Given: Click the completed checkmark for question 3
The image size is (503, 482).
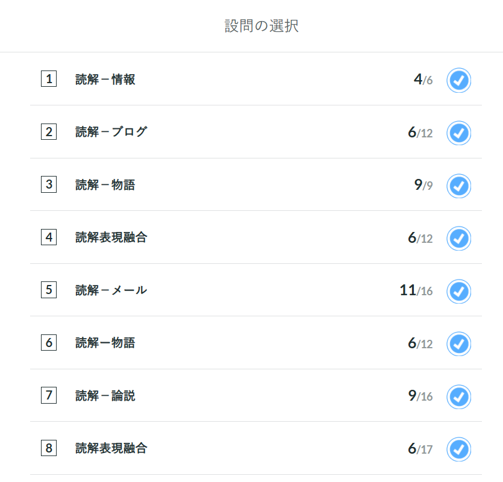Looking at the screenshot, I should pyautogui.click(x=459, y=186).
